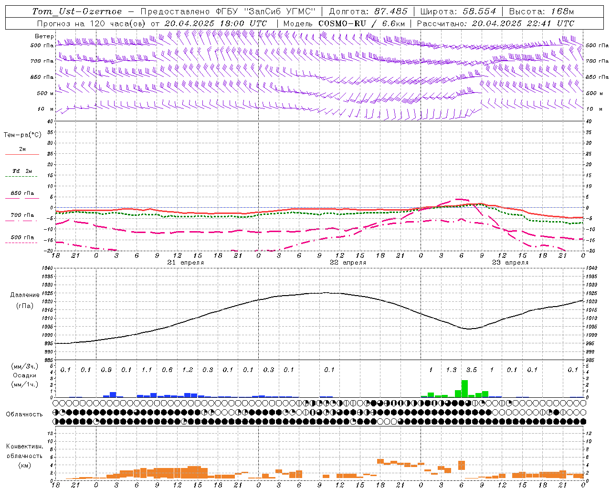Select the forecast start '20.04.2025 18:00 UTC'
Image resolution: width=611 pixels, height=489 pixels.
point(216,23)
